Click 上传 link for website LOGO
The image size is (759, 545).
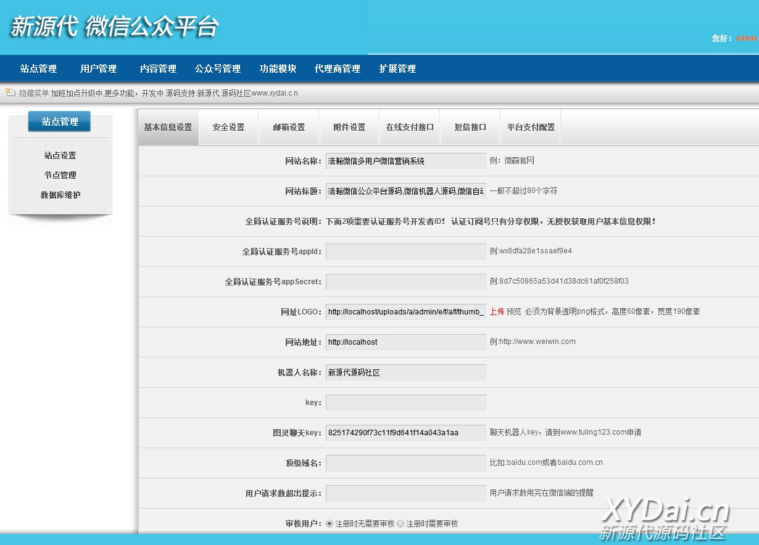point(497,311)
